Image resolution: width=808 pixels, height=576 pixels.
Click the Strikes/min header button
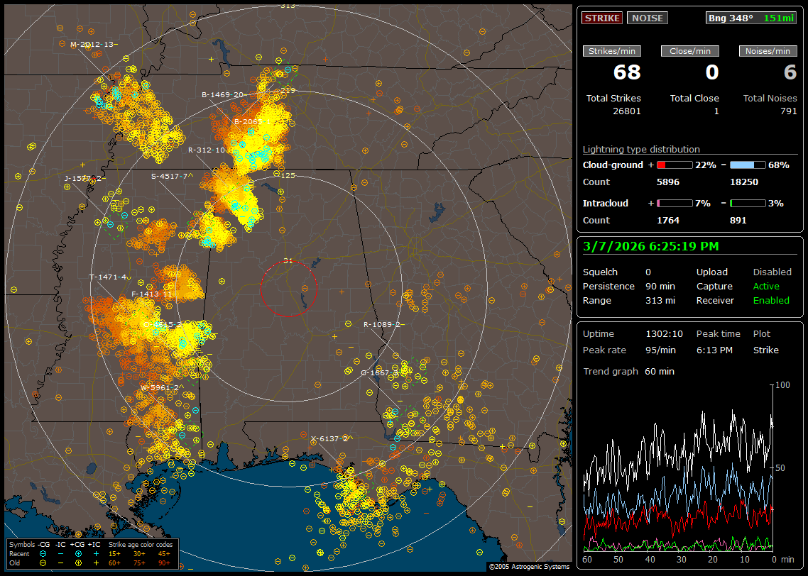612,51
